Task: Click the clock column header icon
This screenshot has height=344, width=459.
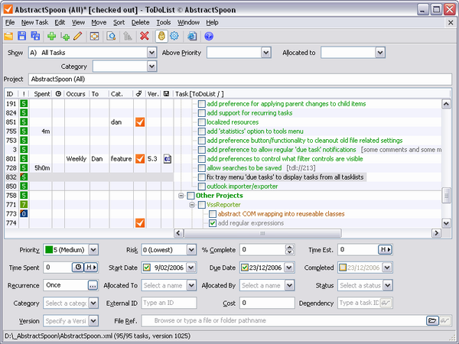Action: (58, 94)
